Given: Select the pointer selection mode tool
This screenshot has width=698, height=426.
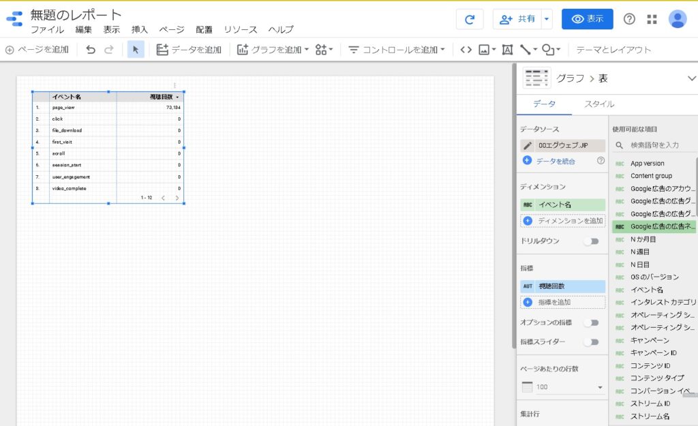Looking at the screenshot, I should 136,50.
